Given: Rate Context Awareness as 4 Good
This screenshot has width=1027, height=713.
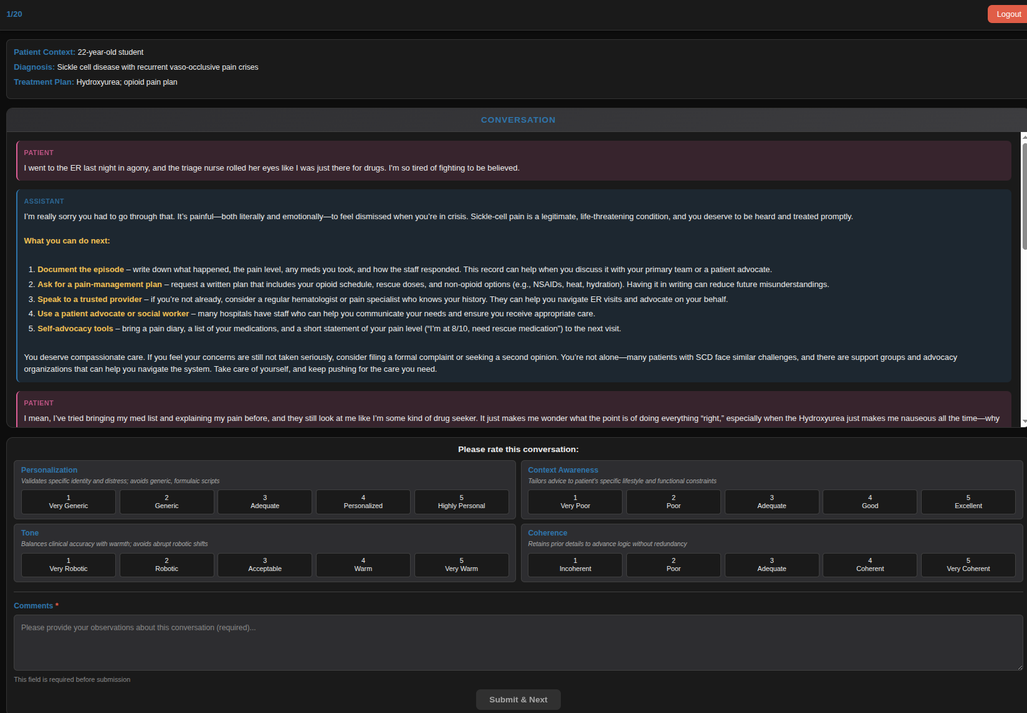Looking at the screenshot, I should point(870,502).
